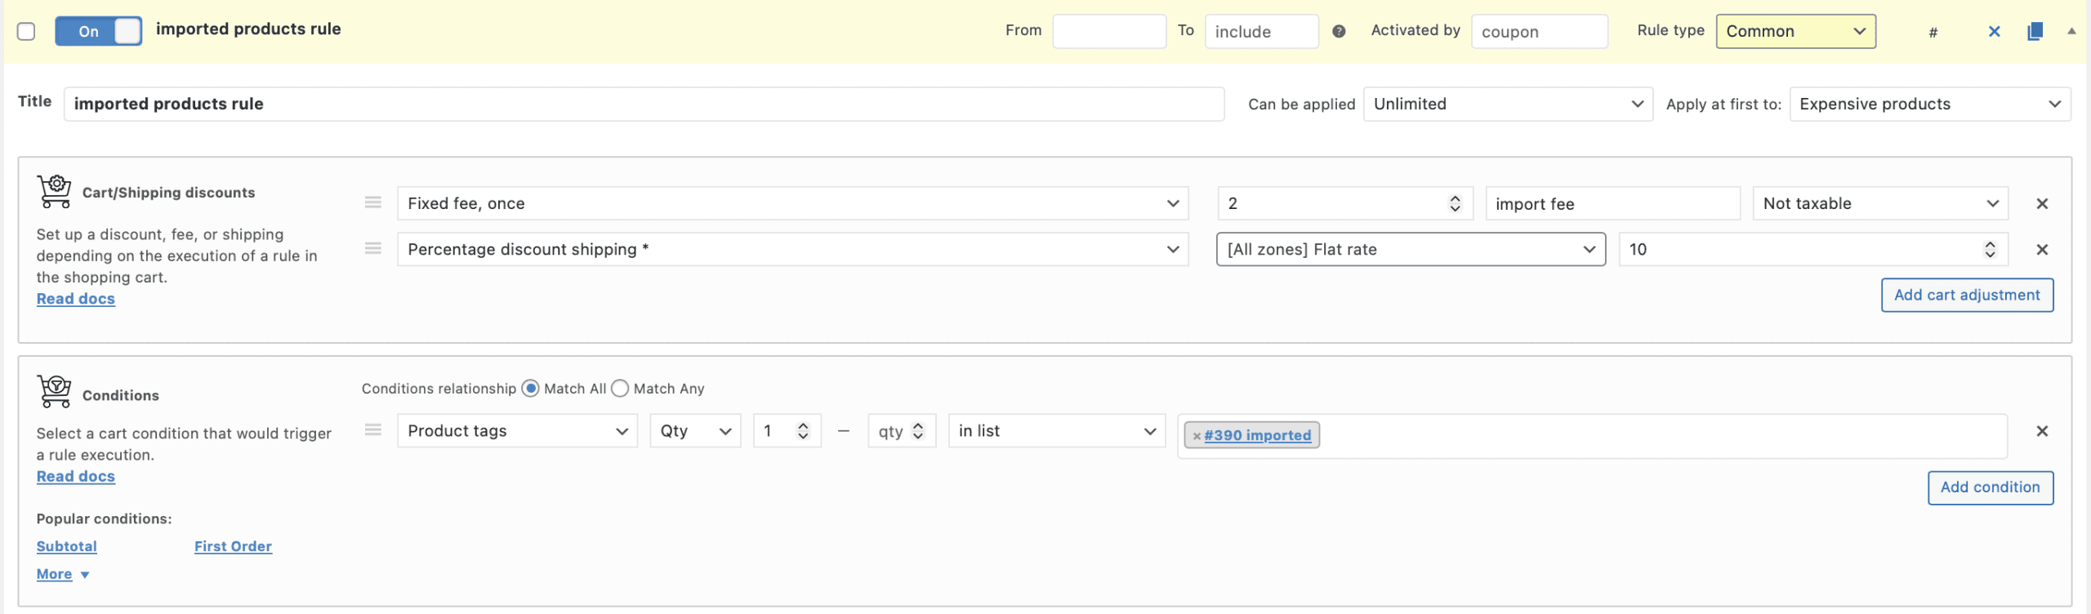Viewport: 2091px width, 614px height.
Task: Click drag handle of Product tags condition
Action: click(373, 430)
